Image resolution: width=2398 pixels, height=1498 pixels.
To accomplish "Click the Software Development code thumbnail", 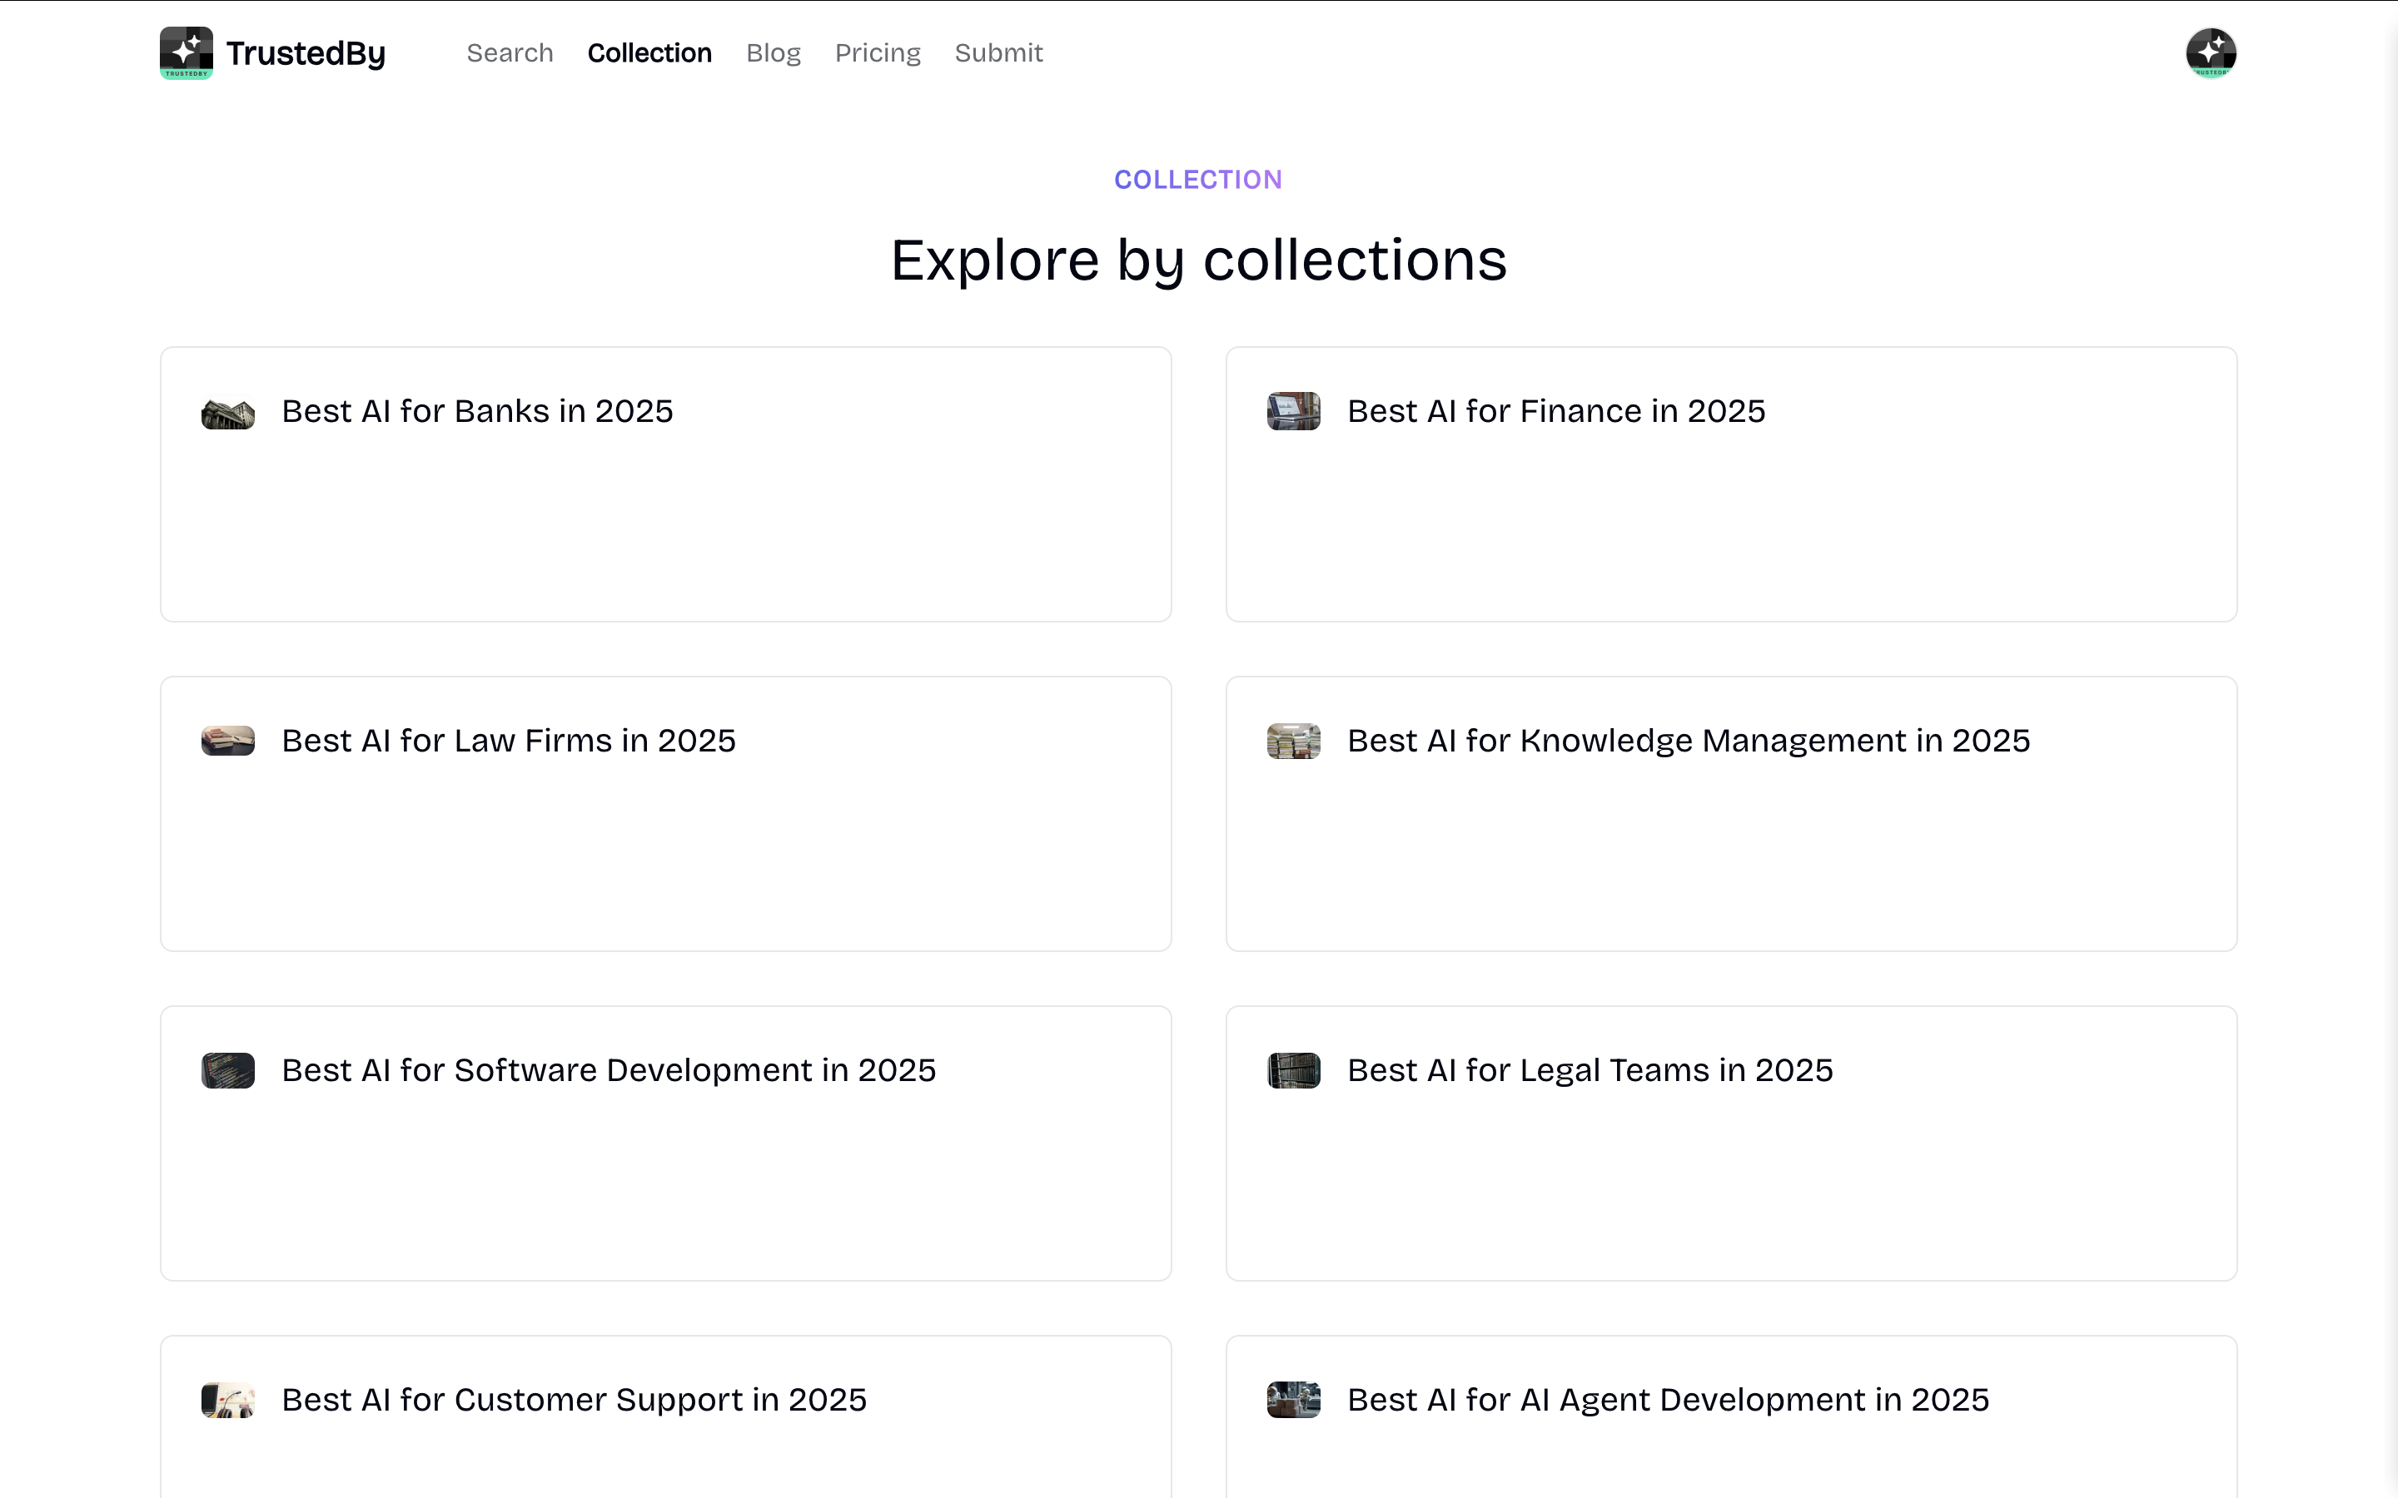I will click(x=228, y=1071).
